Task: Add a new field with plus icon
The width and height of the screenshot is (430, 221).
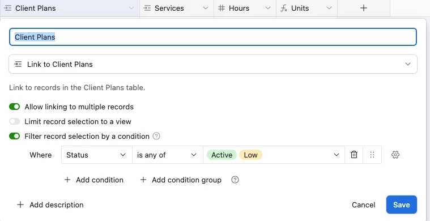Action: 364,8
